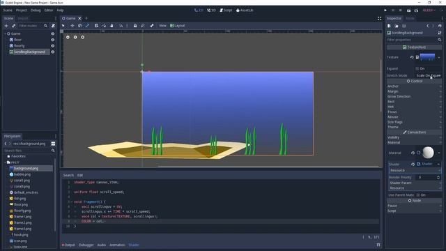Switch to the 3D workspace
Viewport: 446px width, 251px height.
[x=211, y=10]
